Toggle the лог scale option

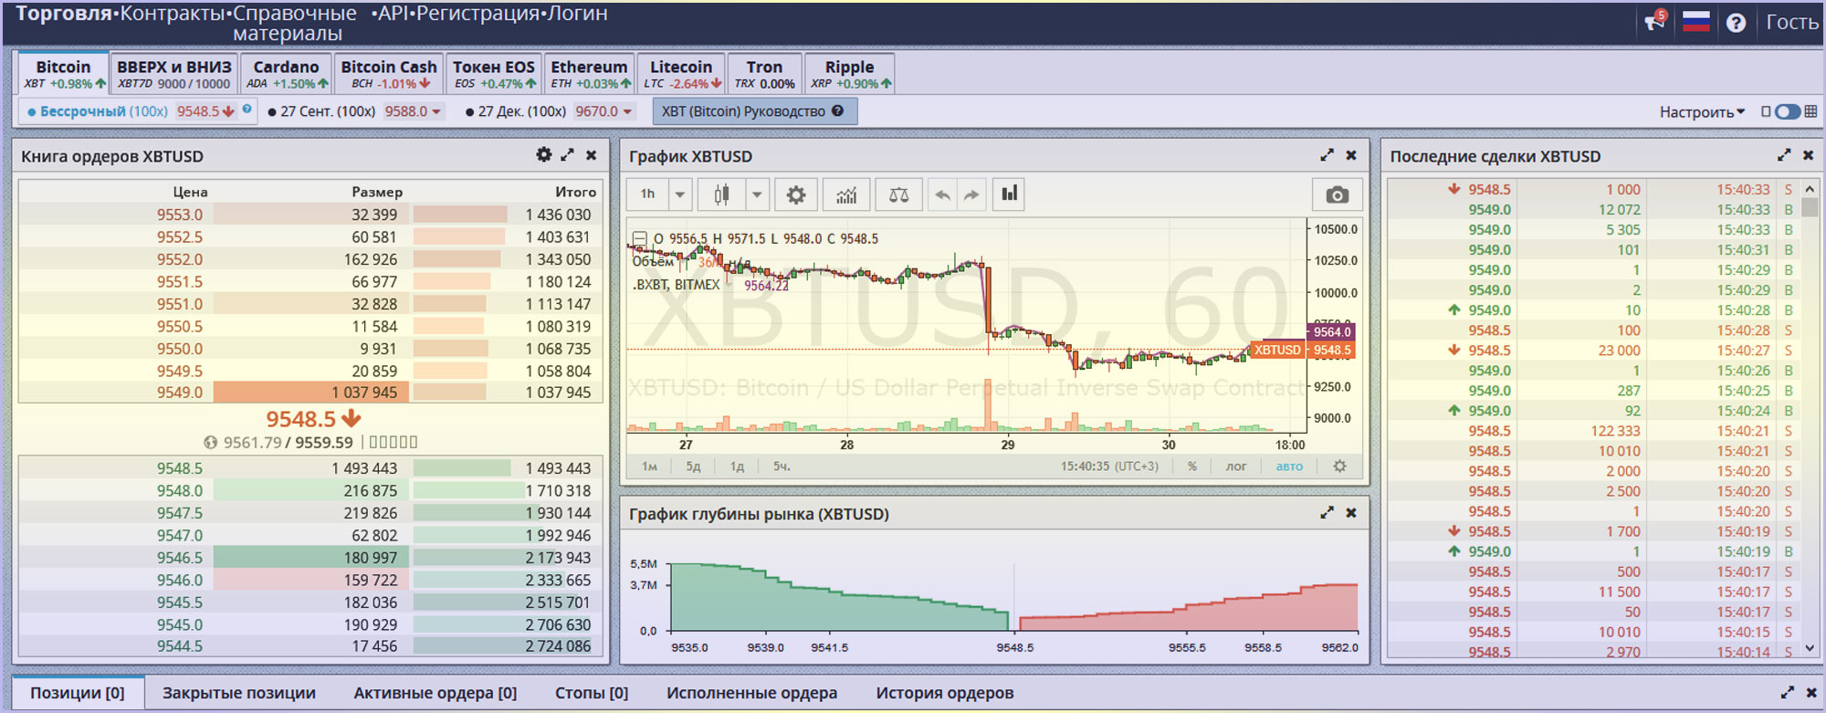point(1235,467)
